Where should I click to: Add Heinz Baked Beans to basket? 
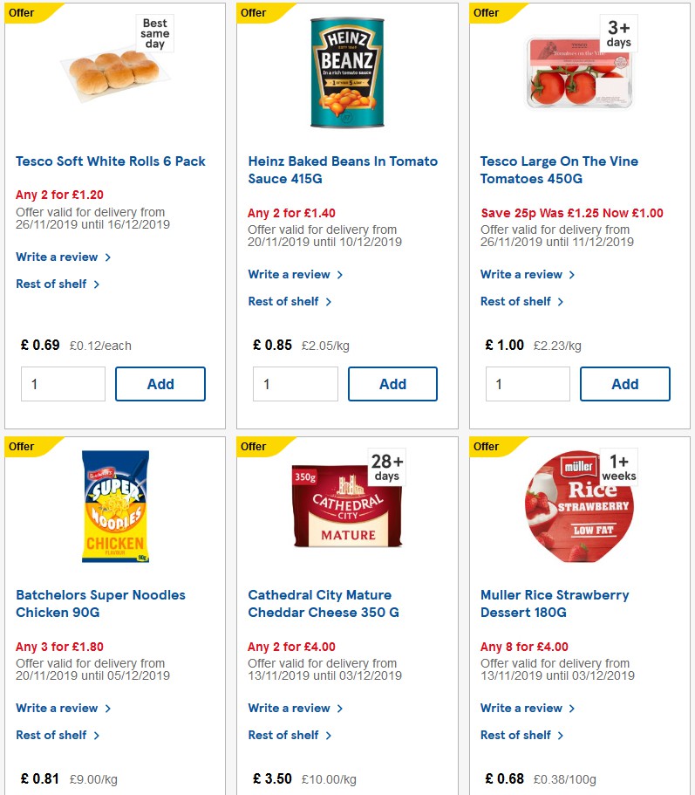point(392,383)
